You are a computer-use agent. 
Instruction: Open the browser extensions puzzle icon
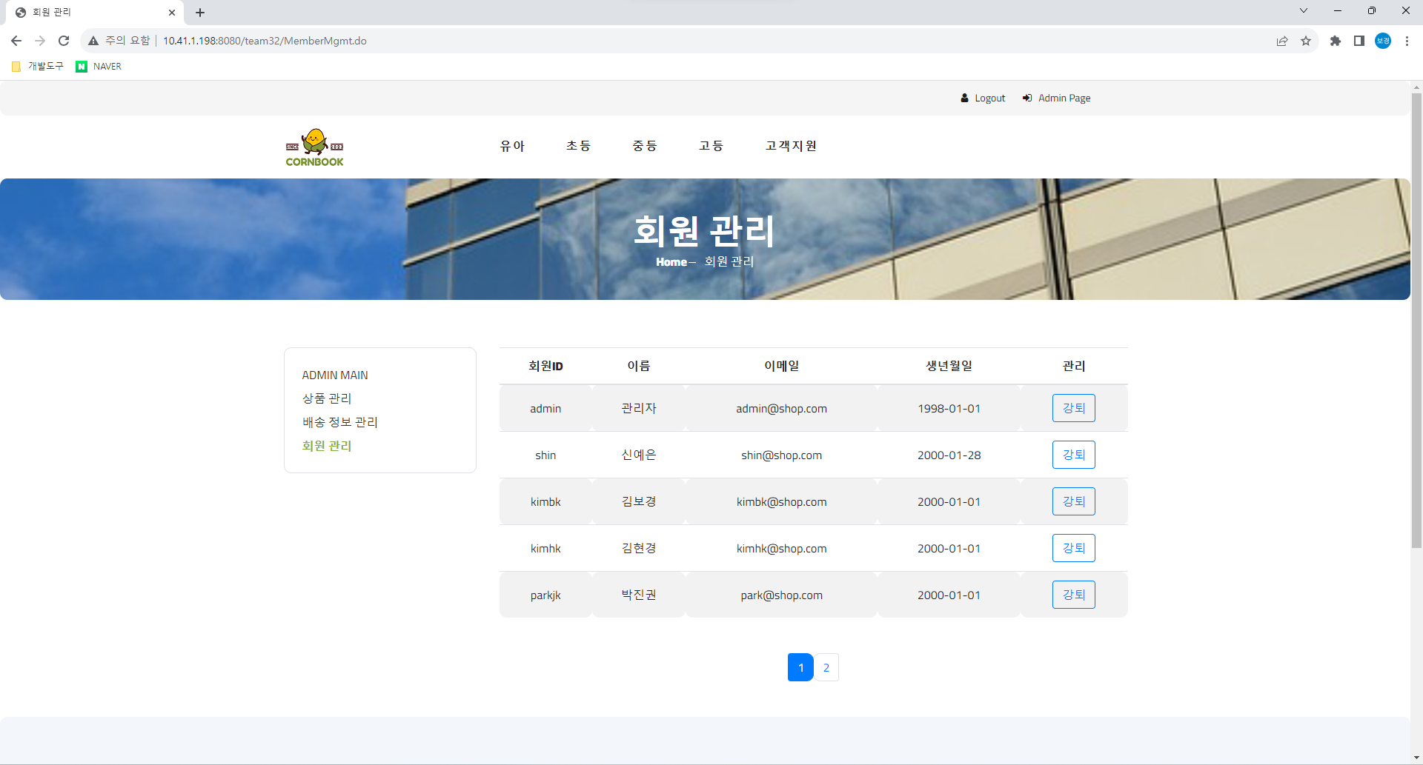tap(1336, 41)
